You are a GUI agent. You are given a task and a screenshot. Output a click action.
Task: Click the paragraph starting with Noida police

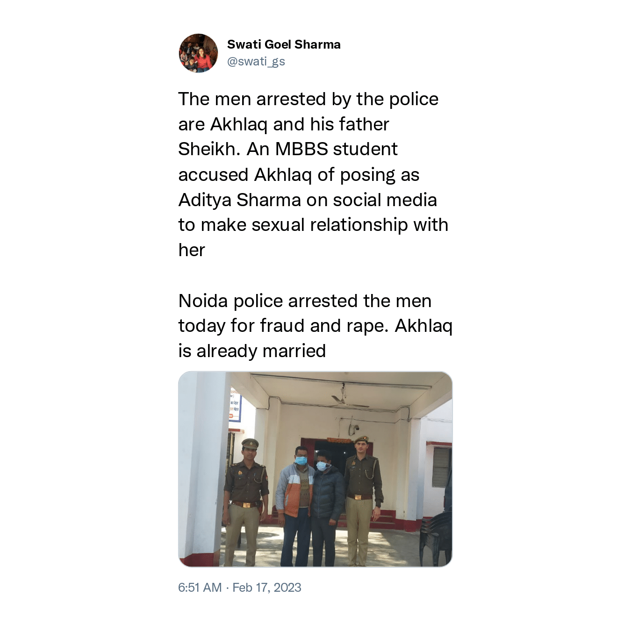click(x=315, y=326)
